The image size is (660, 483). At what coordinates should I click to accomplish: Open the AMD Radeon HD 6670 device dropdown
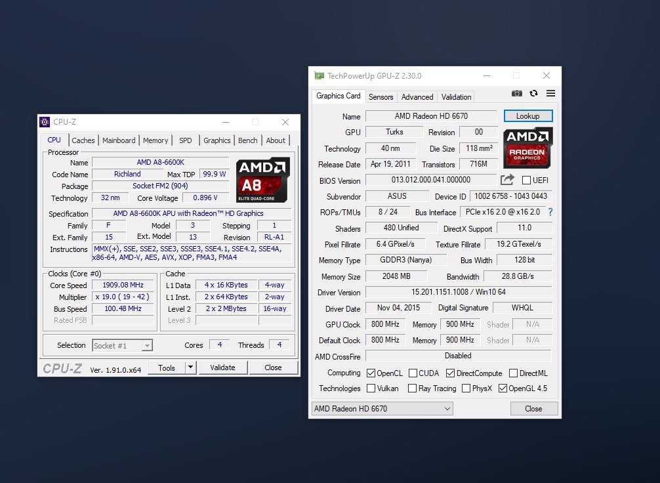(382, 408)
